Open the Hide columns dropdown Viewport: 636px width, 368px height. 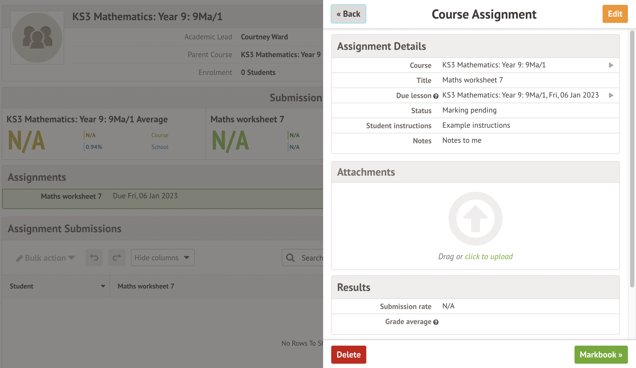point(162,258)
